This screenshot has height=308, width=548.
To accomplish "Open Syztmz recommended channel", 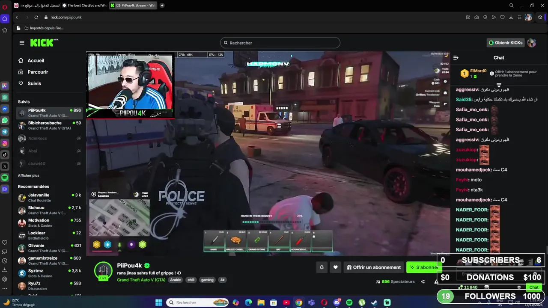I will tap(49, 273).
